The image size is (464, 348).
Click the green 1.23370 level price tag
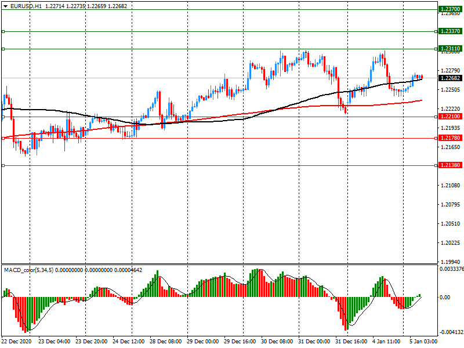click(x=450, y=31)
